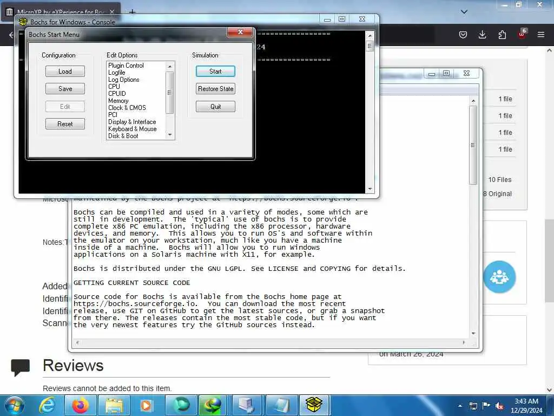Select Display & Interface option
Viewport: 554px width, 416px height.
click(x=132, y=122)
